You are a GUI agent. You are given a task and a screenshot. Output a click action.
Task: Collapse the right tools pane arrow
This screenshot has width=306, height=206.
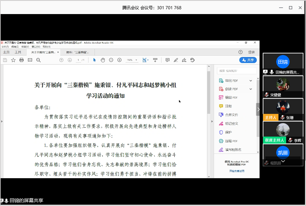pos(212,122)
